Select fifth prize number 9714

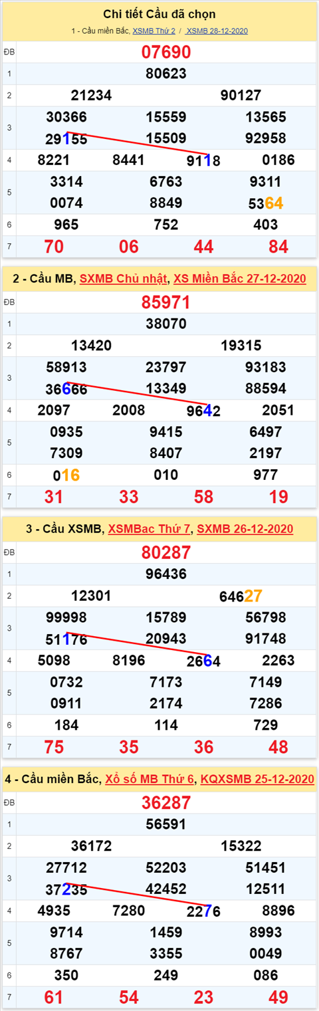[66, 932]
